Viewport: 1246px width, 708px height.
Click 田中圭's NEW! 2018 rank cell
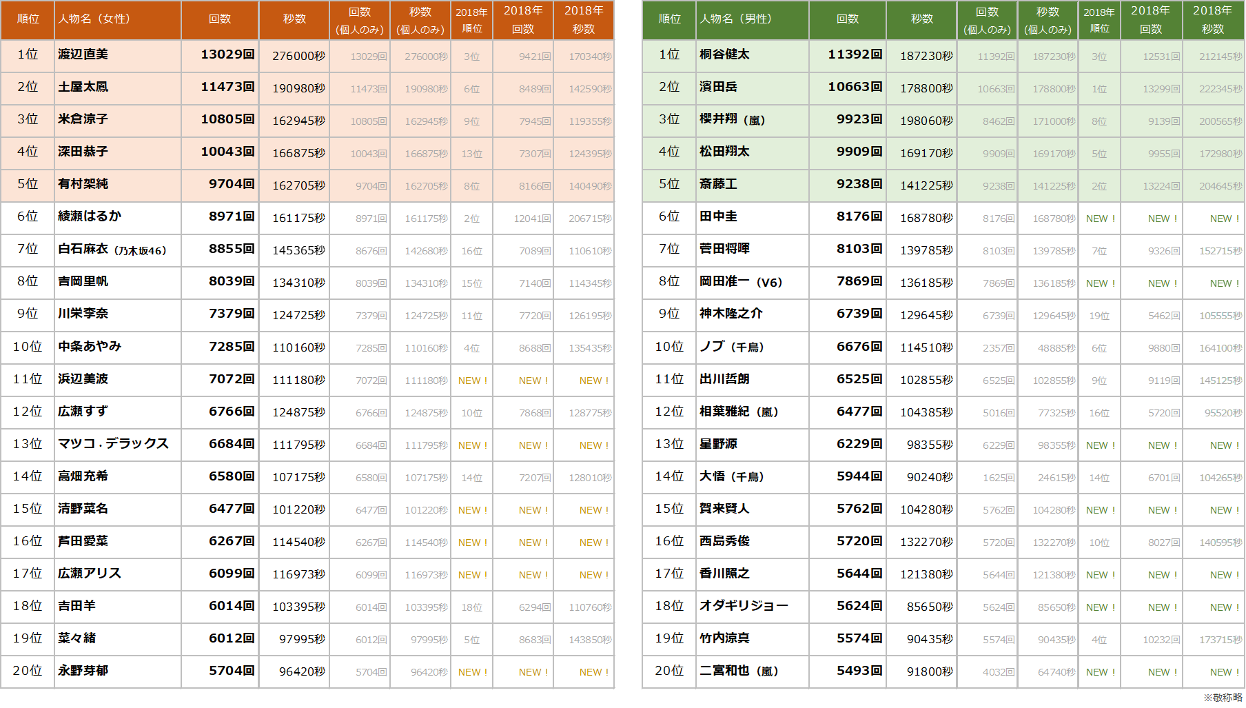tap(1100, 219)
